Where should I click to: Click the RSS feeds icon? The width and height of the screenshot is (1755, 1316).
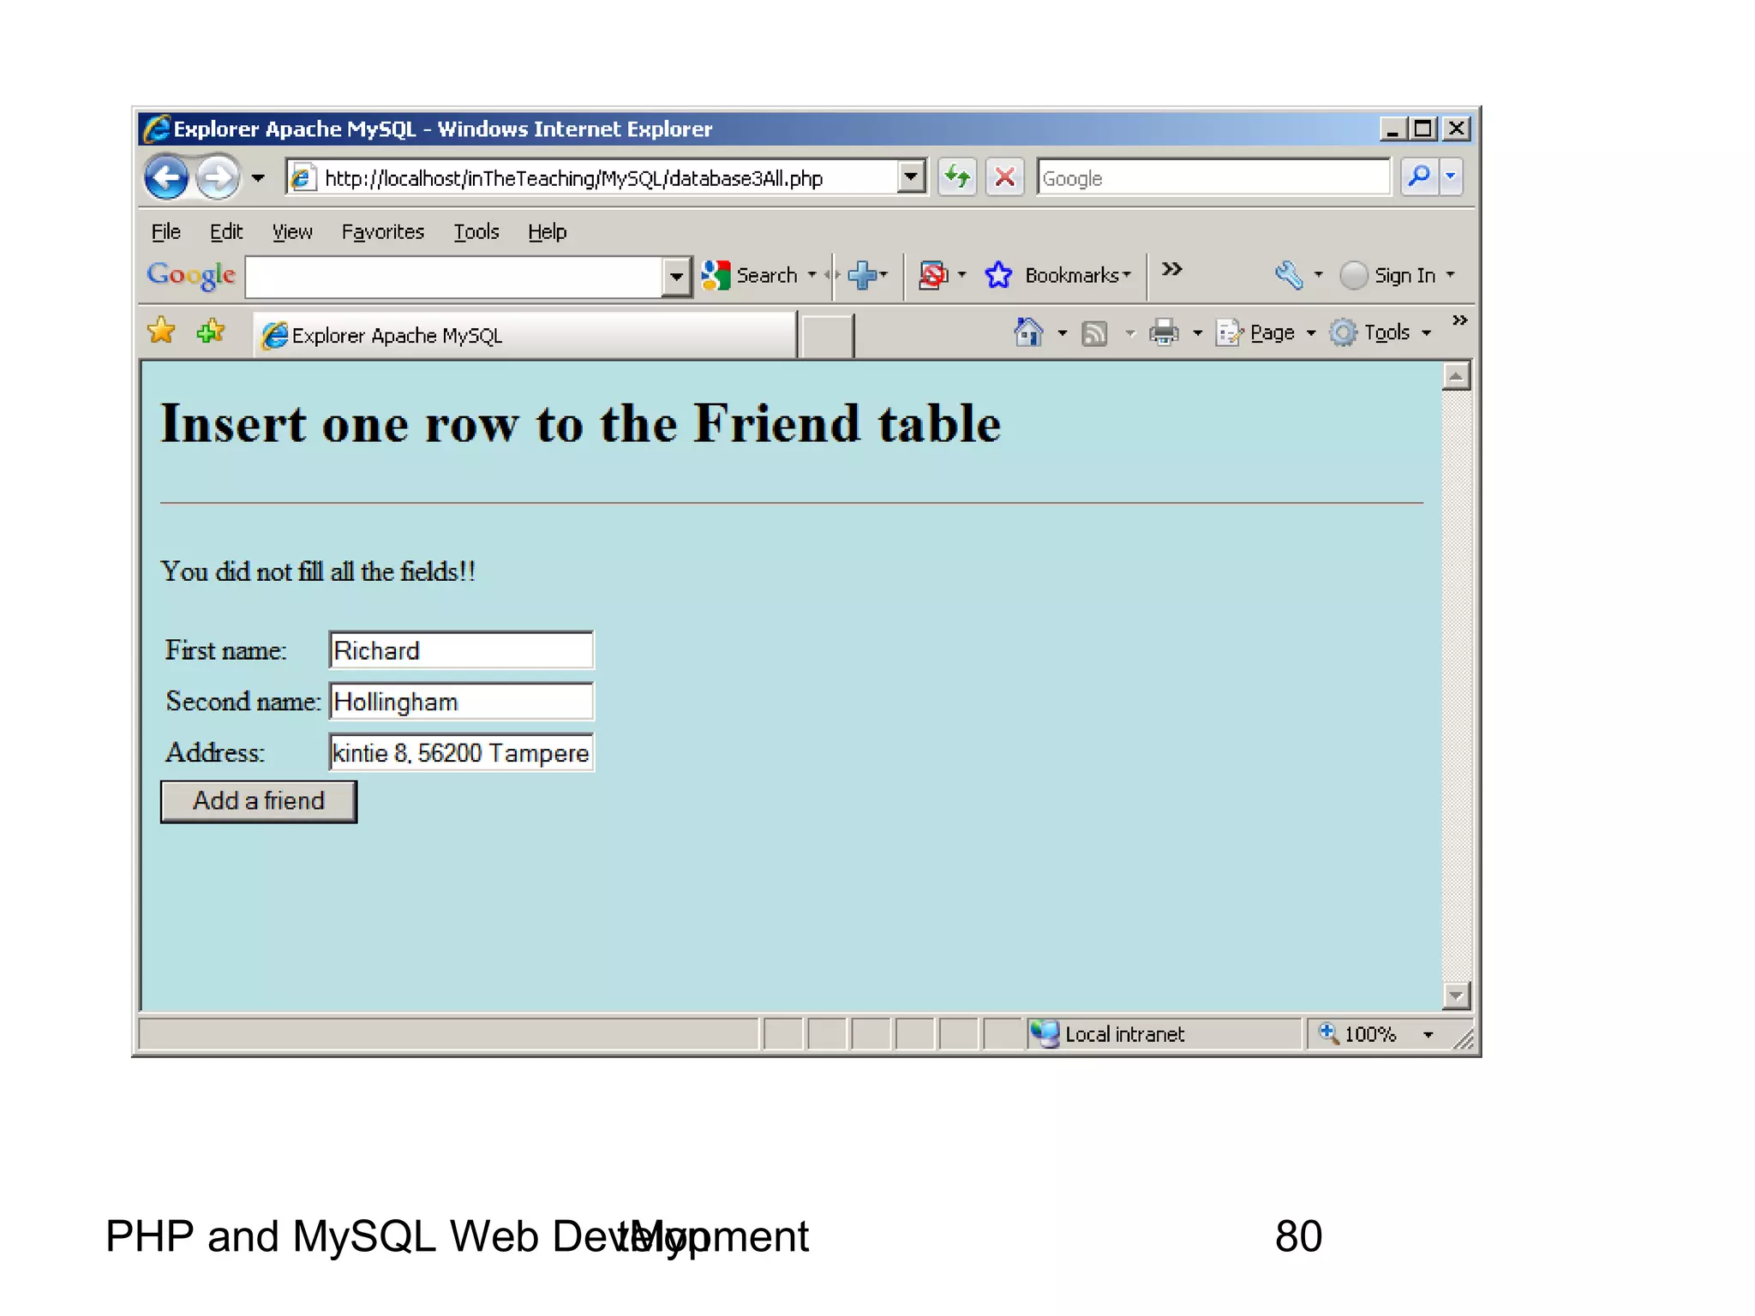[1094, 332]
